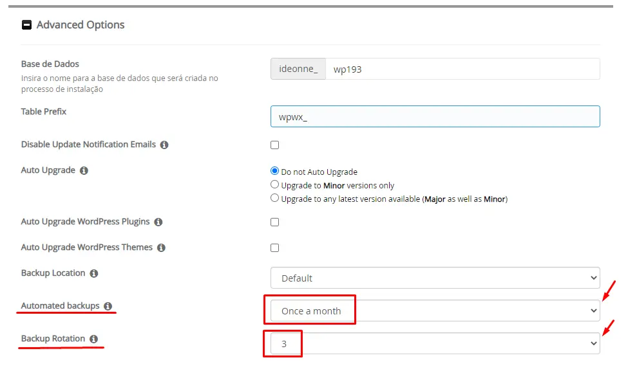Viewport: 628px width, 378px height.
Task: Click the wp193 database name field
Action: 451,69
